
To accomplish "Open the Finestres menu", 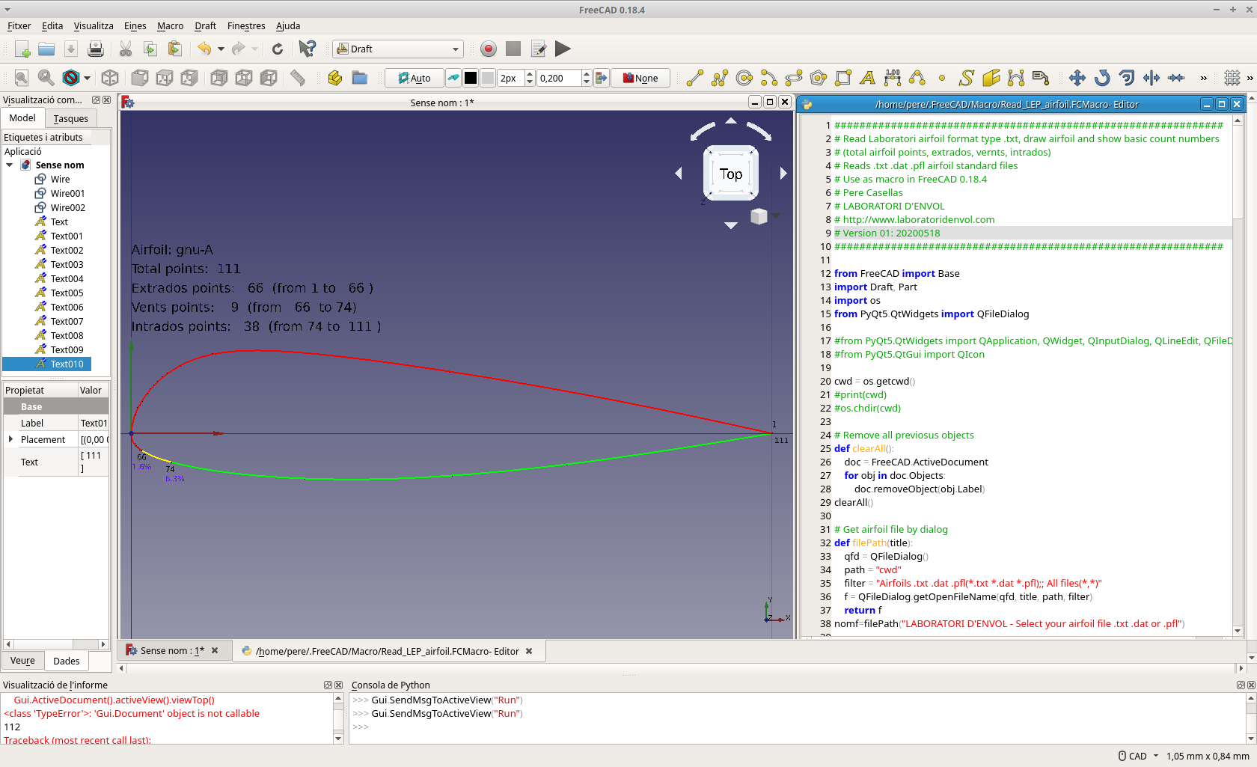I will pos(246,25).
